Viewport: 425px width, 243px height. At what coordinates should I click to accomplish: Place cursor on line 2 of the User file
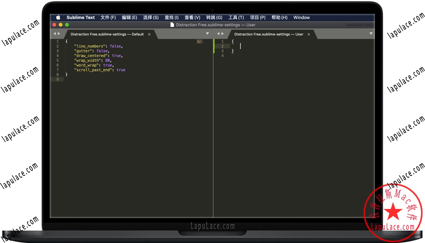pos(241,46)
